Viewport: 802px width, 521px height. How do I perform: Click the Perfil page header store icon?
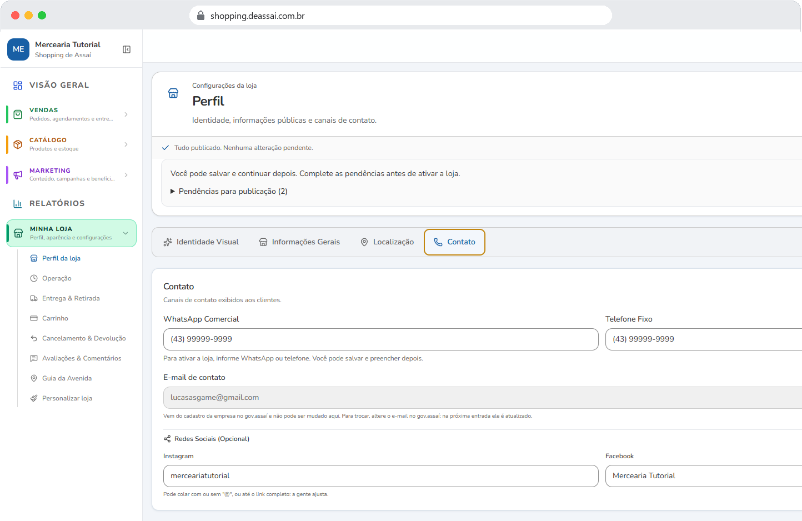pyautogui.click(x=173, y=93)
